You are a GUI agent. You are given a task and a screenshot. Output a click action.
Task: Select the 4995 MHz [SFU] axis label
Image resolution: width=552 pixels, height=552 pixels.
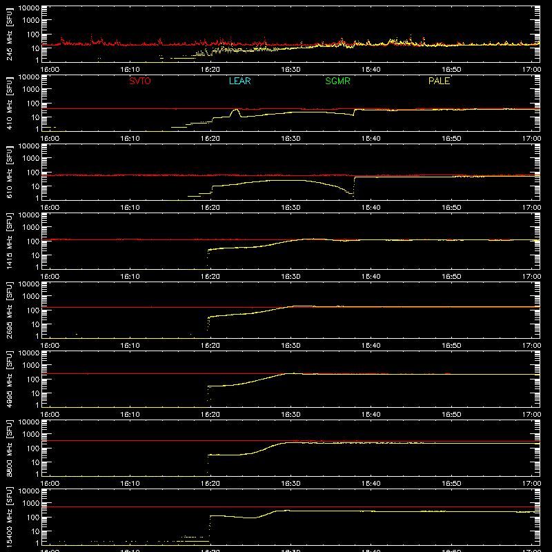pos(10,379)
